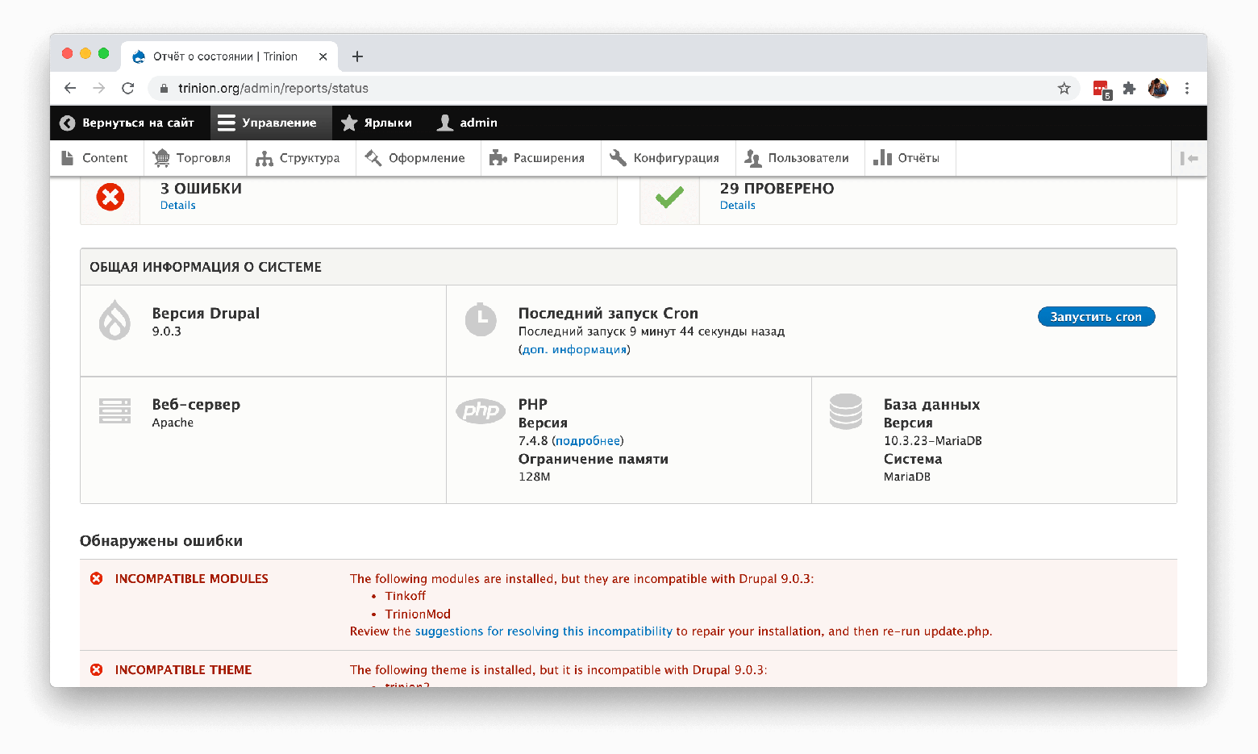The width and height of the screenshot is (1258, 754).
Task: Click the address bar URL field
Action: coord(613,88)
